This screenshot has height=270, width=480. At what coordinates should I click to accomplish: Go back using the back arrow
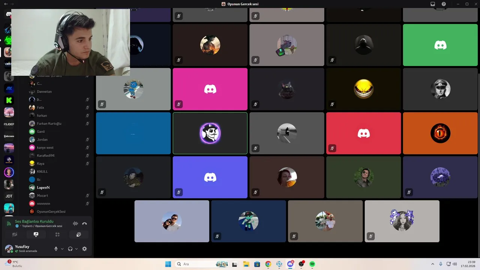point(6,4)
